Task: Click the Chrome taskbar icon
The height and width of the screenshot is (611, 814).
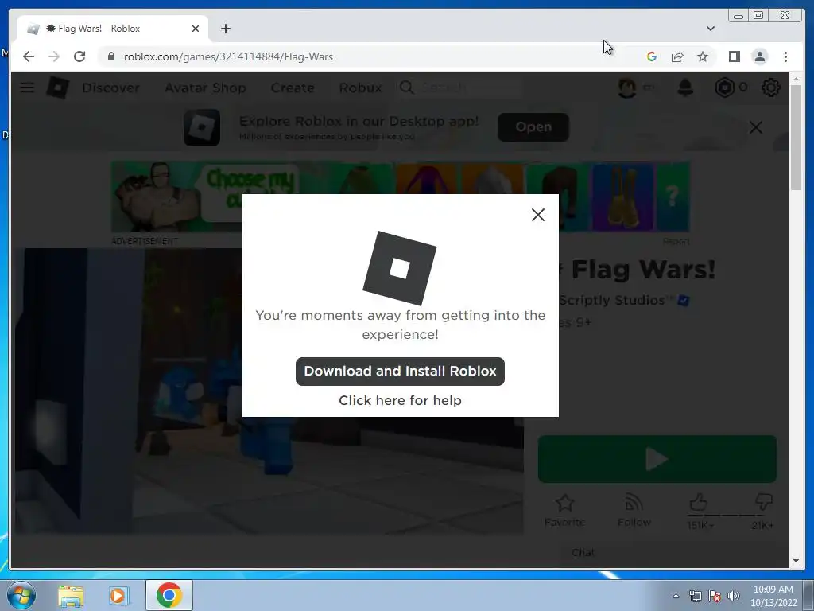Action: tap(169, 595)
